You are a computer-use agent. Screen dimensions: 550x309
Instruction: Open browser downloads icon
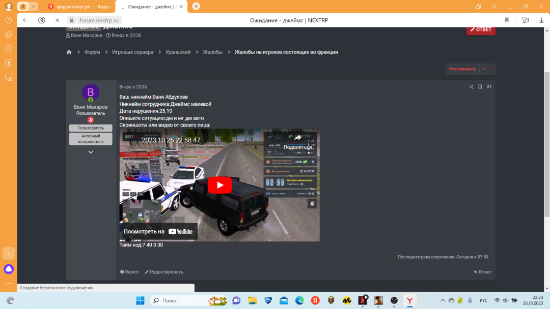(x=541, y=20)
